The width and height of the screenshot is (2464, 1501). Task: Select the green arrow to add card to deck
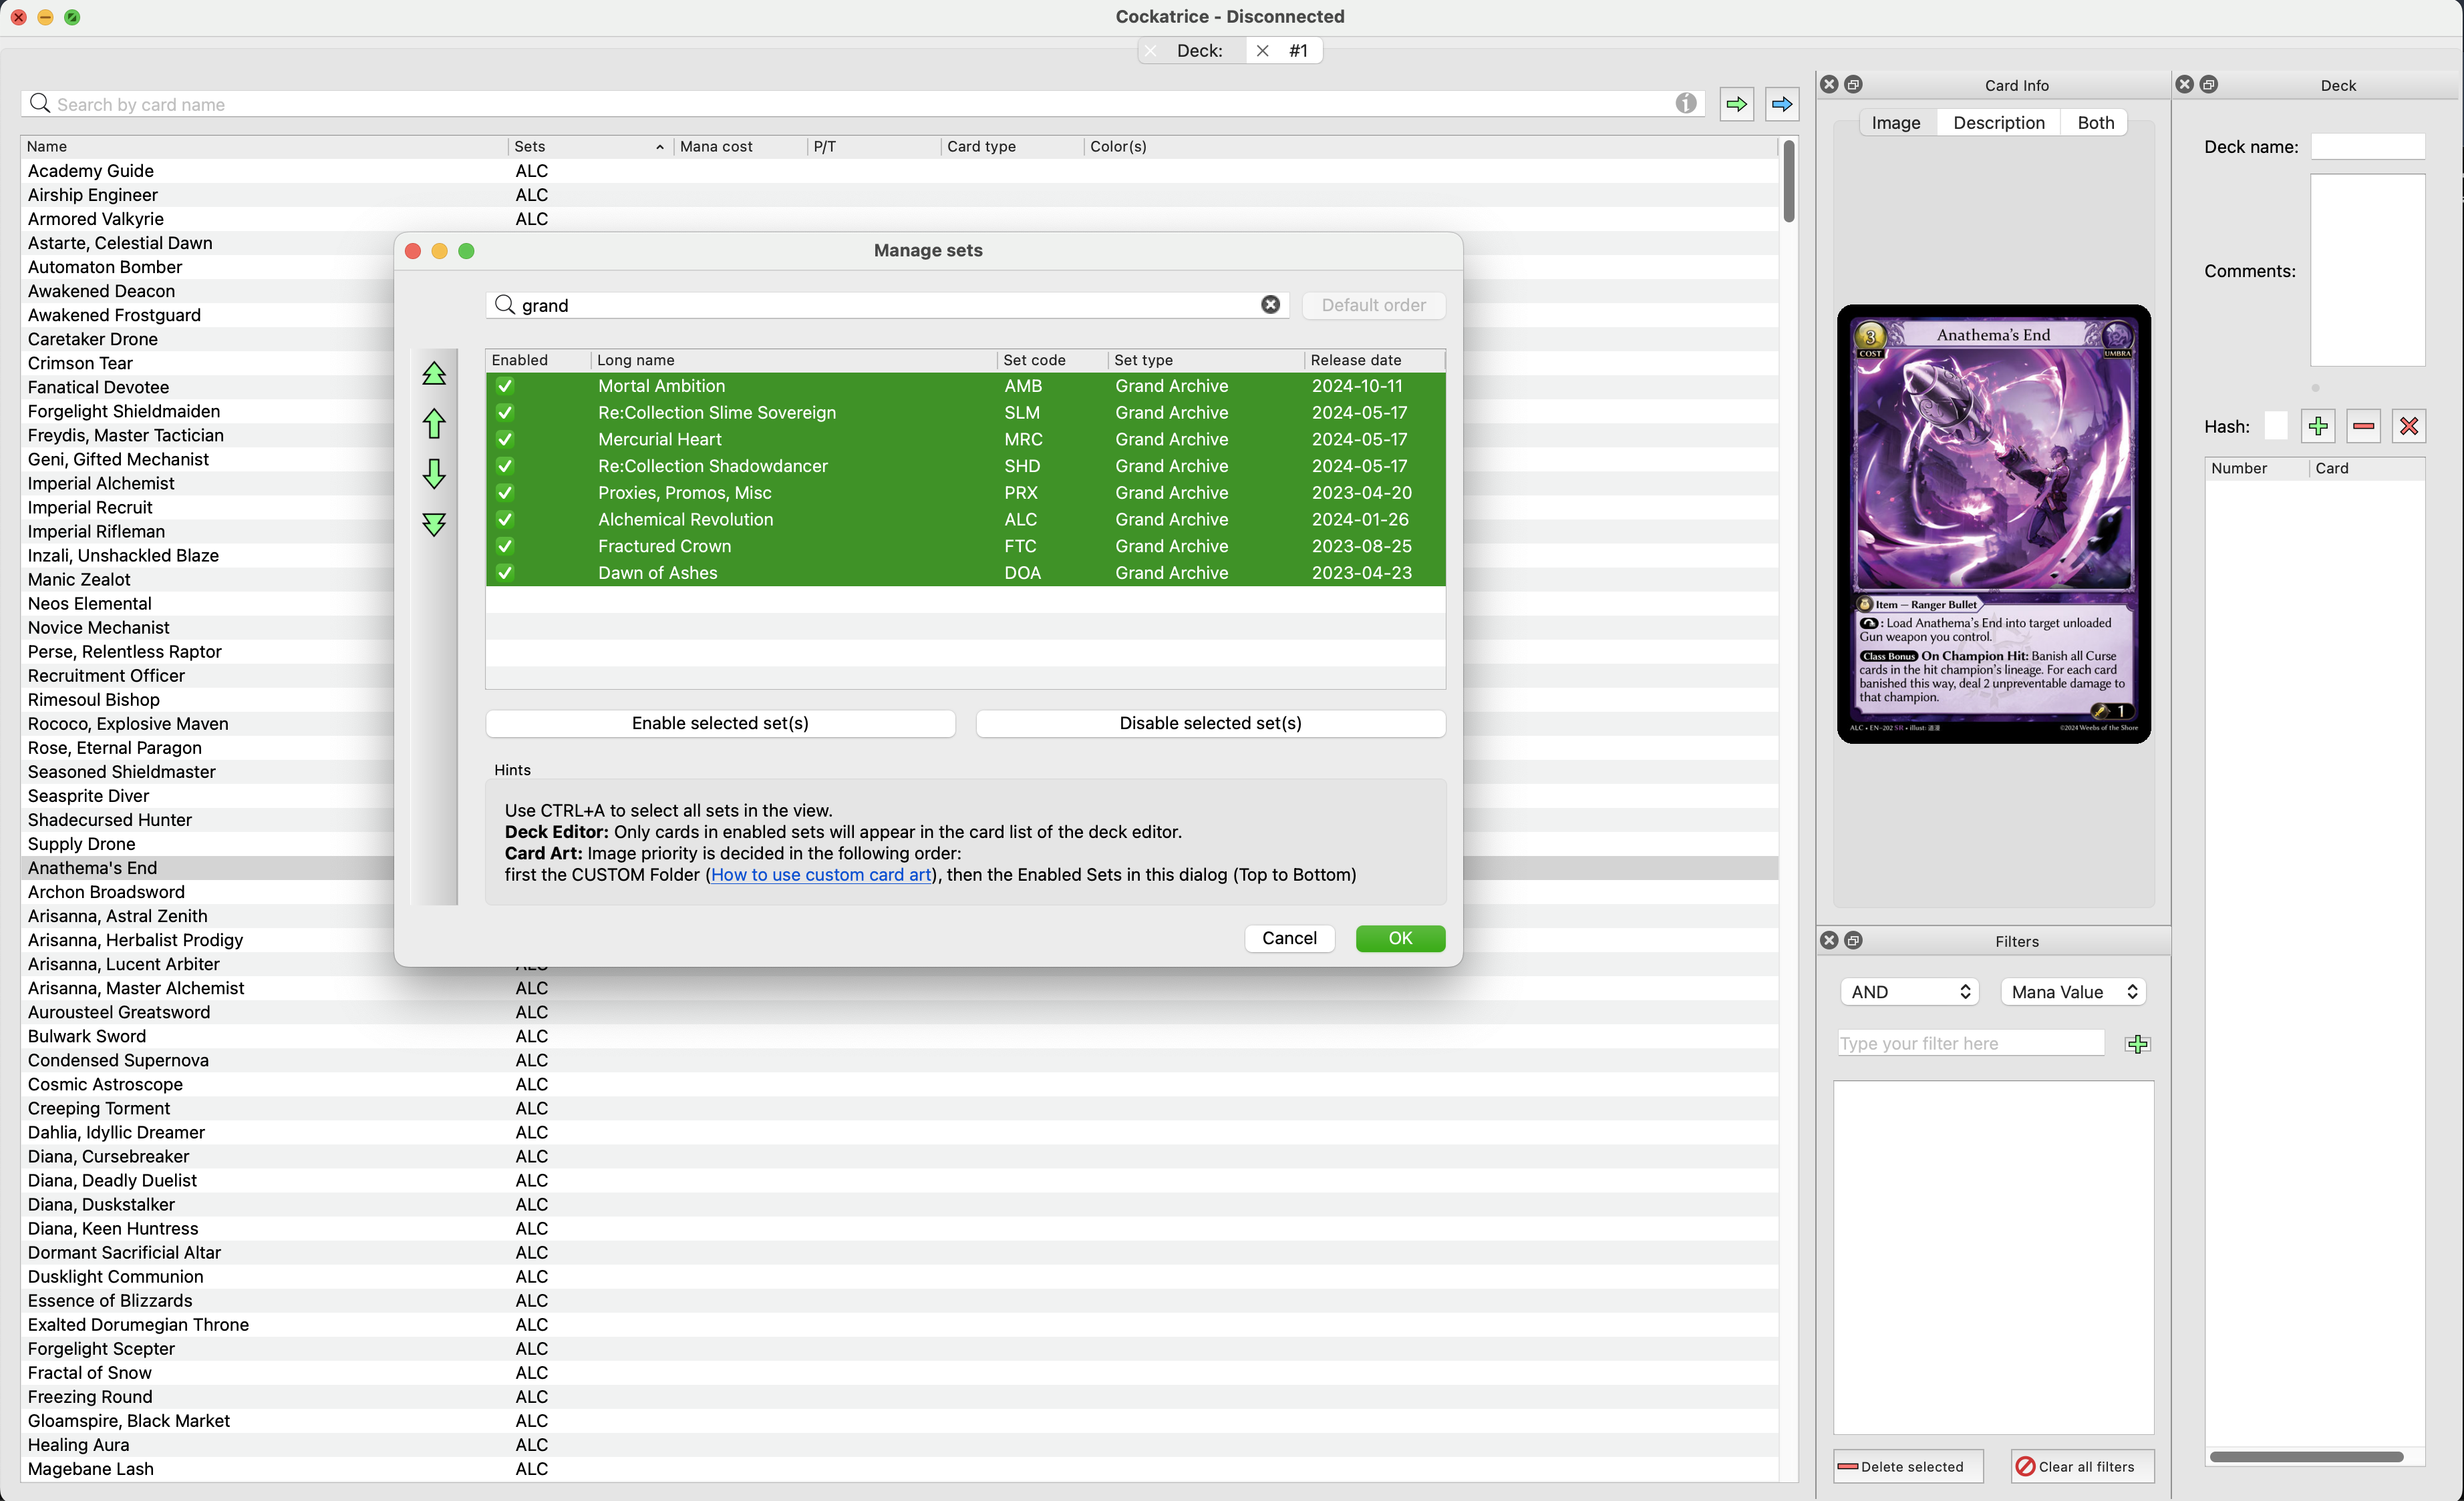(1737, 104)
